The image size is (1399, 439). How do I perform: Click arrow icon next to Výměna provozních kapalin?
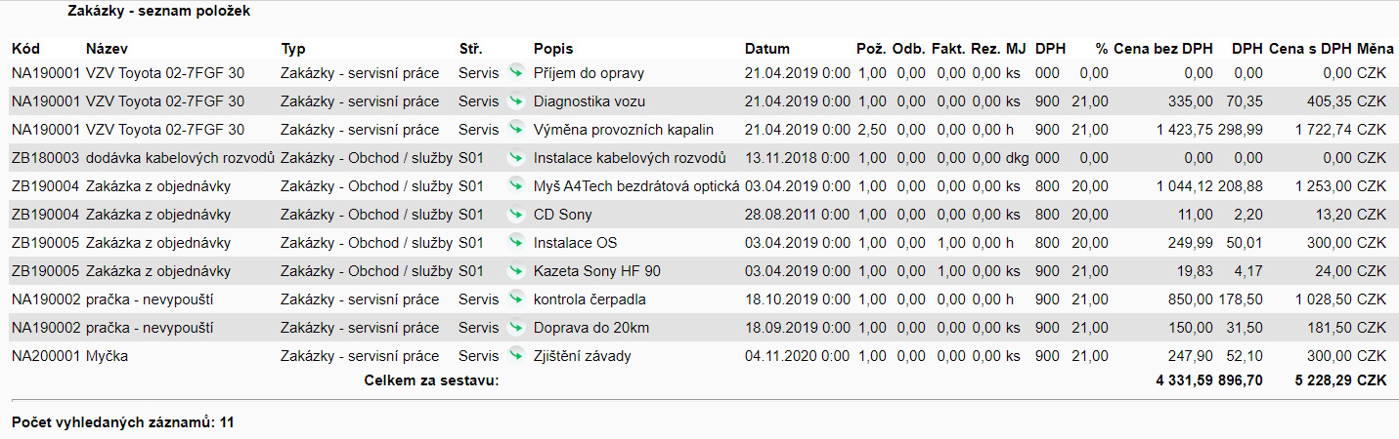[x=516, y=129]
